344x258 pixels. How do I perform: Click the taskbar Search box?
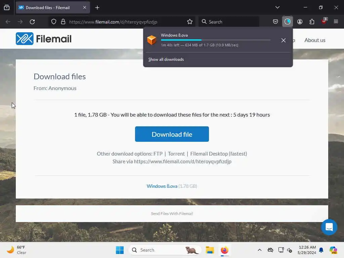click(x=165, y=250)
